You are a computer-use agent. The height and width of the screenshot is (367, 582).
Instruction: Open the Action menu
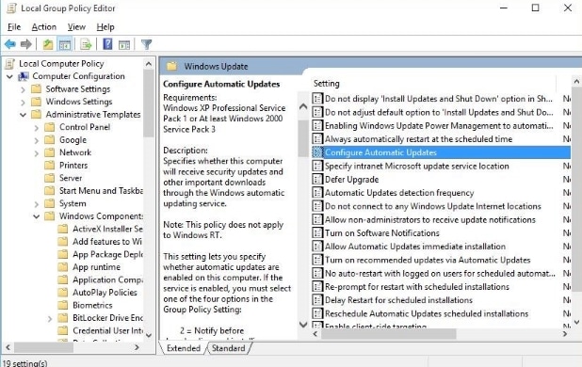click(44, 27)
